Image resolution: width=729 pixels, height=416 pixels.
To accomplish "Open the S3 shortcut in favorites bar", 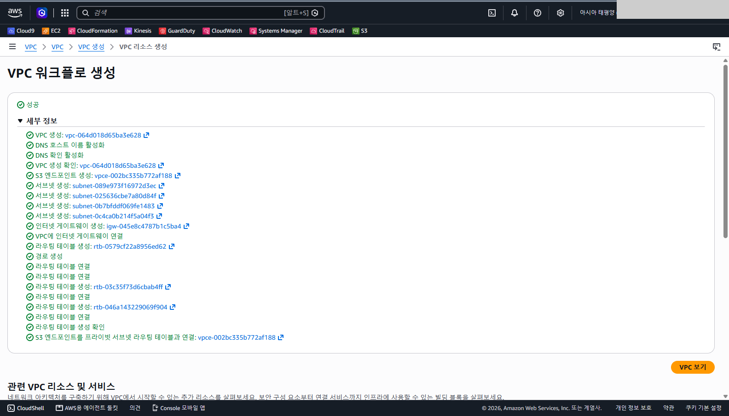I will (x=360, y=31).
